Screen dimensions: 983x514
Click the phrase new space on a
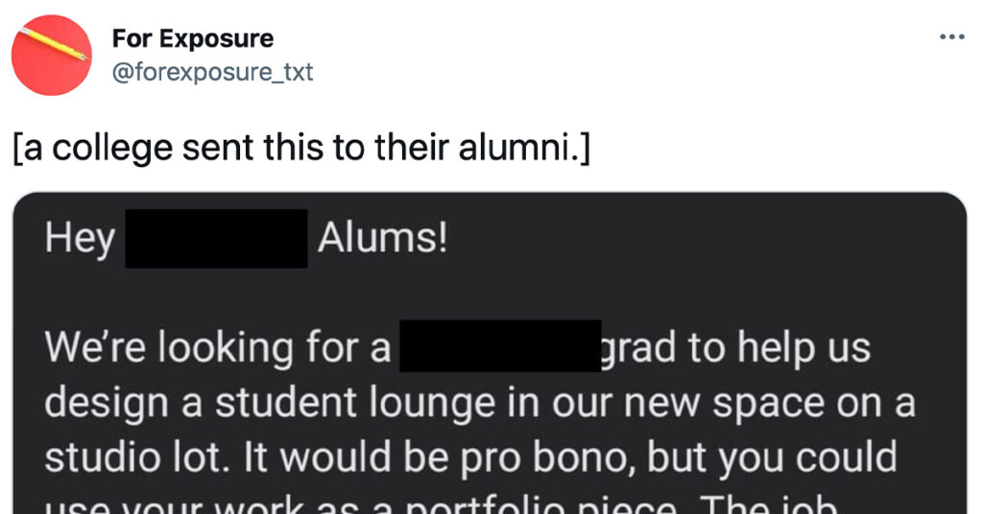point(769,403)
